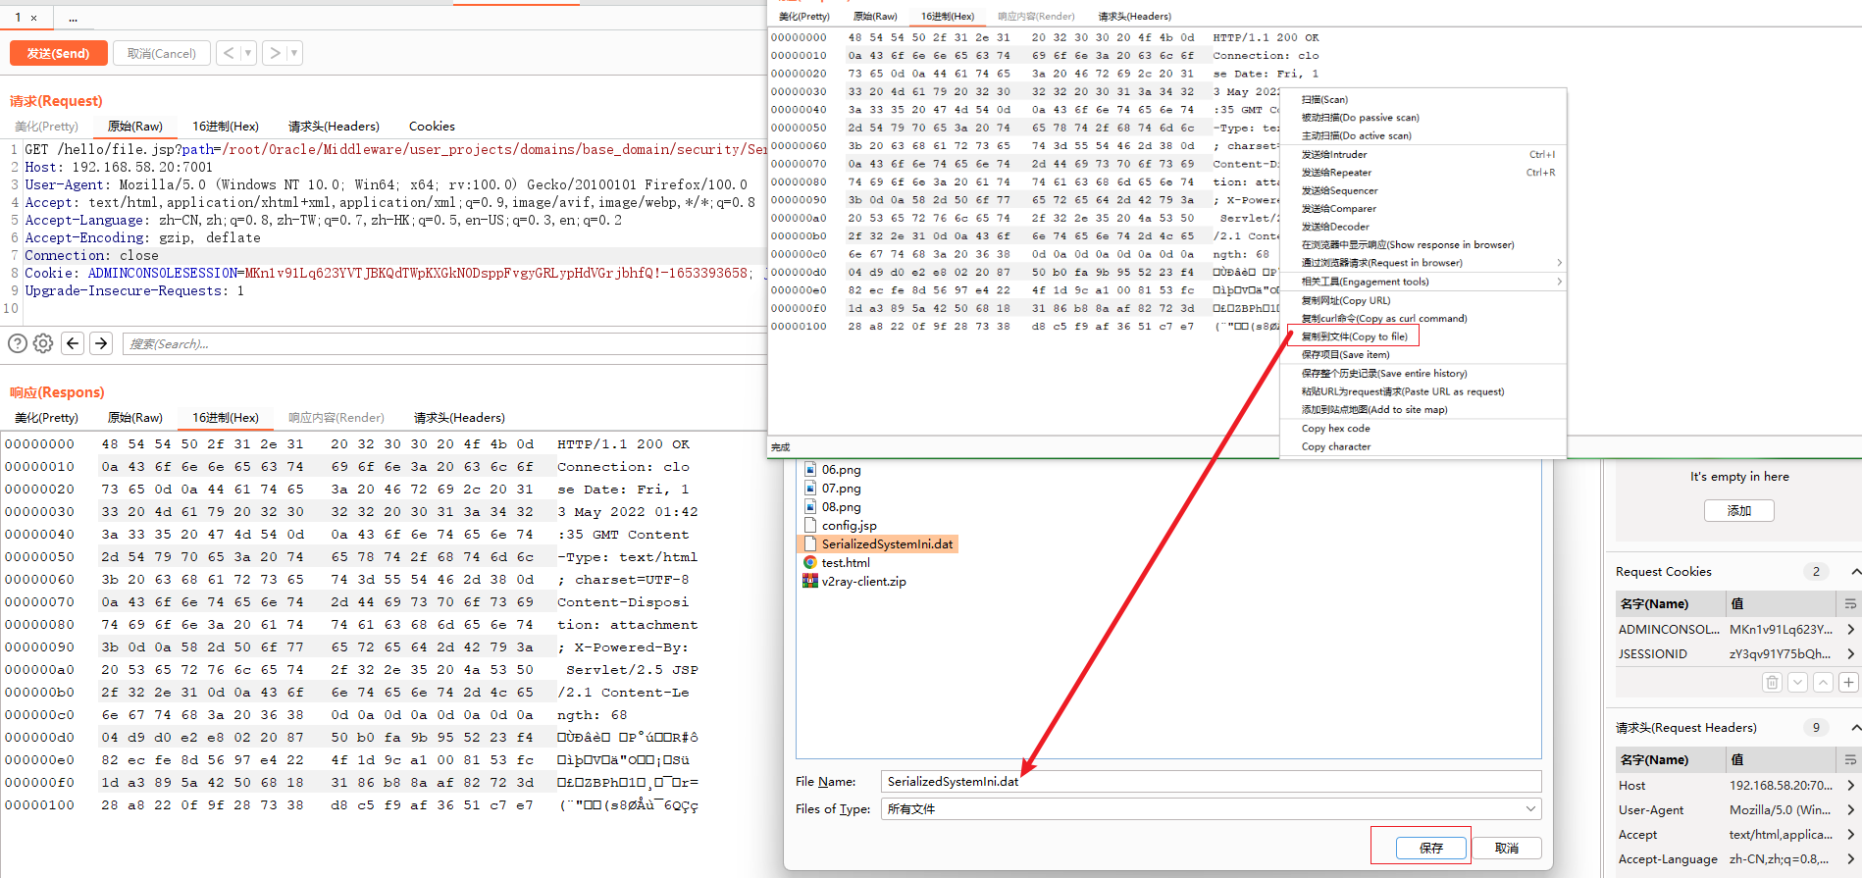Move cookie down using down-arrow button
1862x878 pixels.
tap(1797, 682)
